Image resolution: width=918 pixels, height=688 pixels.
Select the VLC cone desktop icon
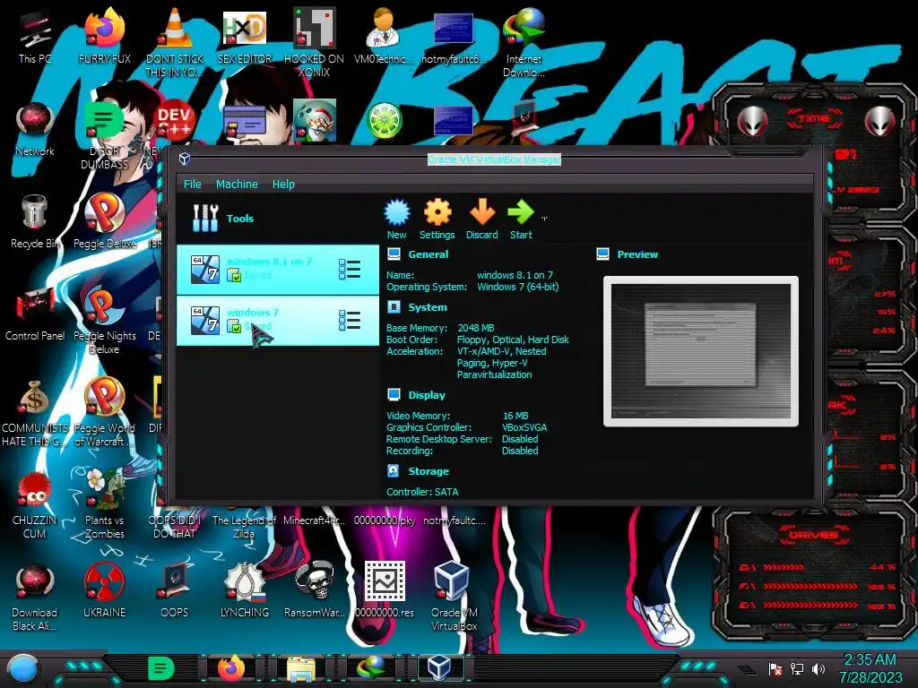pyautogui.click(x=175, y=42)
